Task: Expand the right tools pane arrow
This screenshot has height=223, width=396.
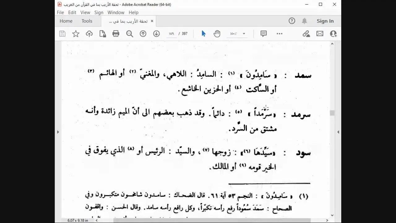Action: [x=338, y=132]
